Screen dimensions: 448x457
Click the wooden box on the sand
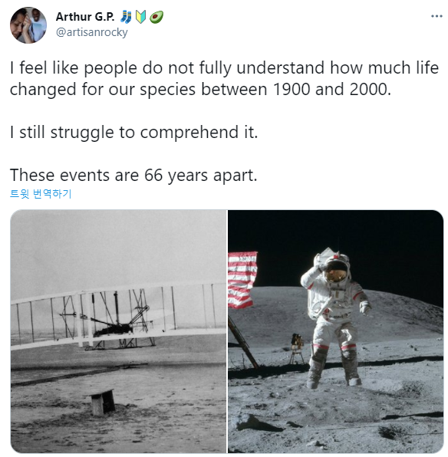(x=102, y=402)
